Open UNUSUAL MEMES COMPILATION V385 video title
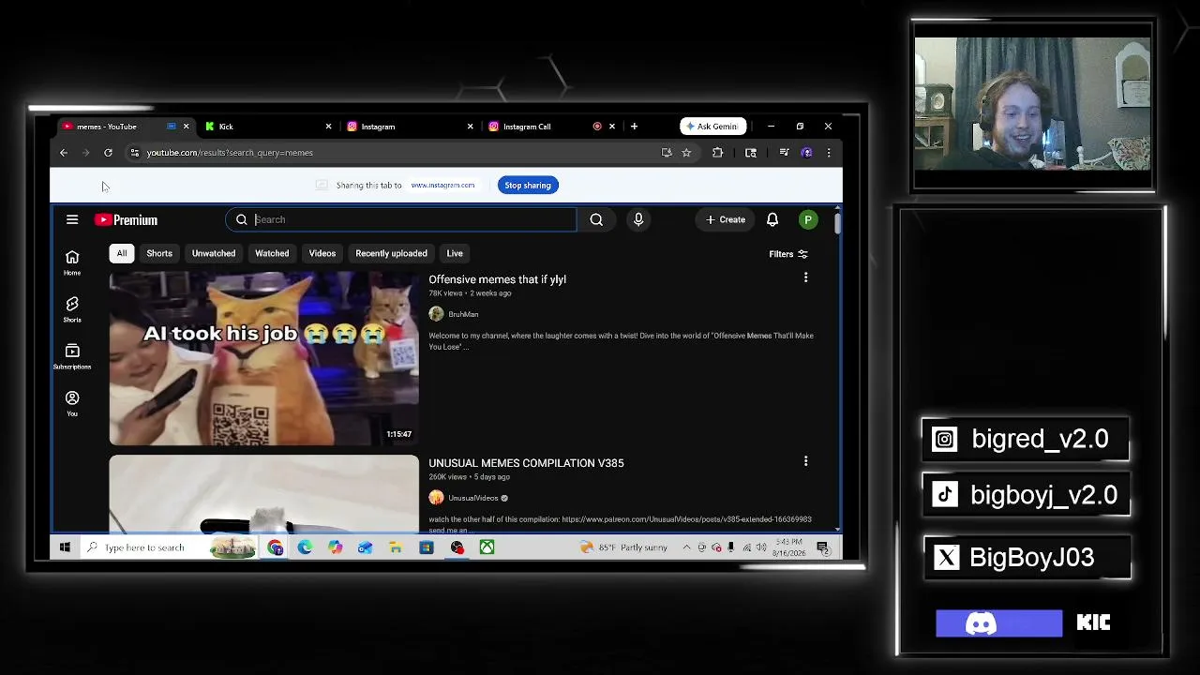Viewport: 1200px width, 675px height. pos(526,463)
